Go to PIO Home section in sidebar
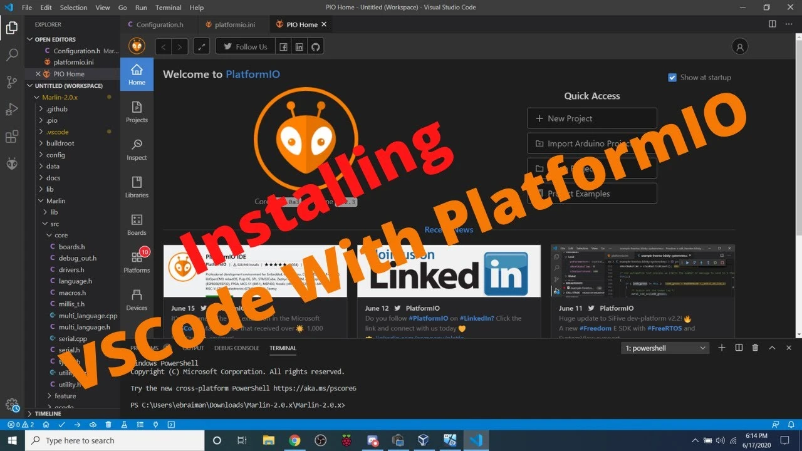Viewport: 802px width, 451px height. (x=137, y=75)
